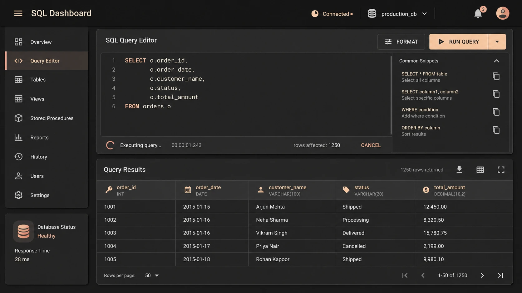The height and width of the screenshot is (293, 522).
Task: Open Users in the sidebar
Action: [47, 176]
